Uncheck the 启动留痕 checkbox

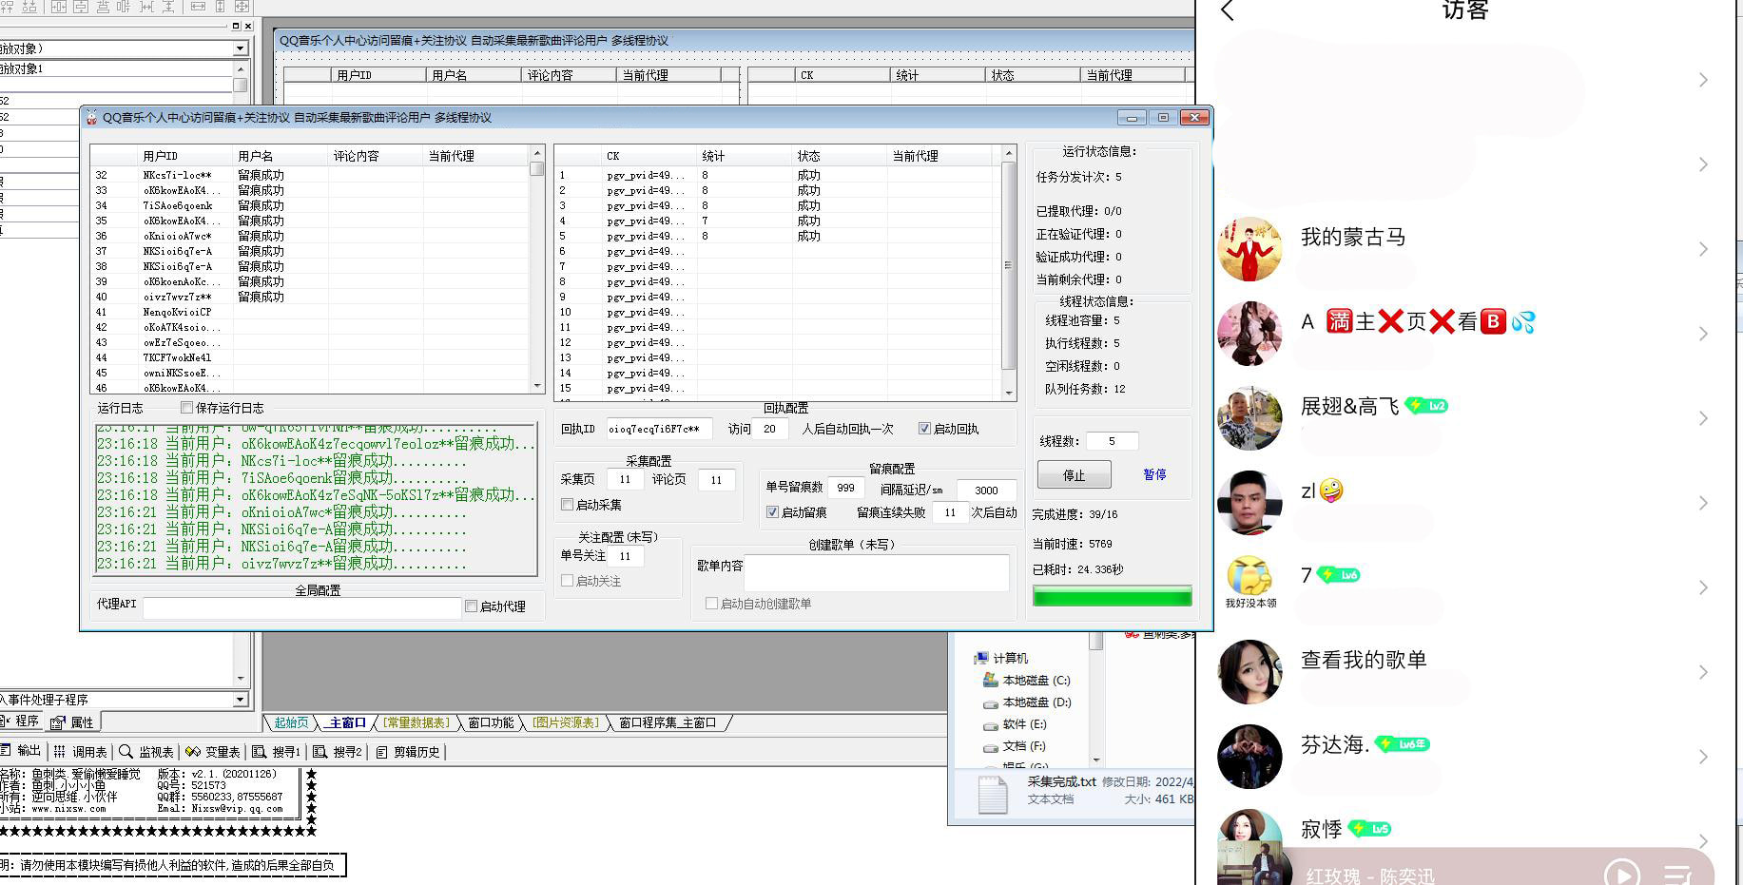pos(772,512)
